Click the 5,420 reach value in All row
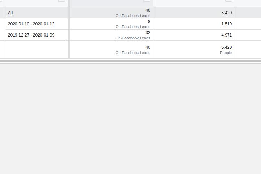The height and width of the screenshot is (174, 261). click(226, 13)
